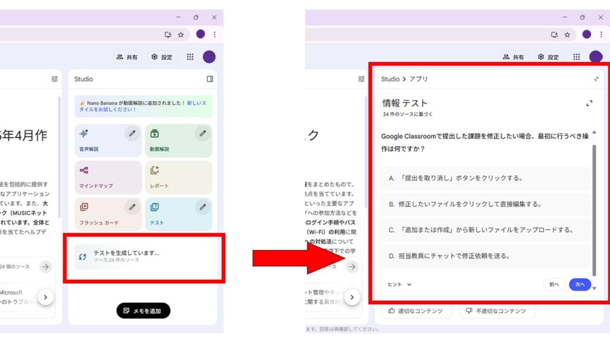Click the quiz scroll-up arrow
The image size is (610, 343).
coord(594,132)
